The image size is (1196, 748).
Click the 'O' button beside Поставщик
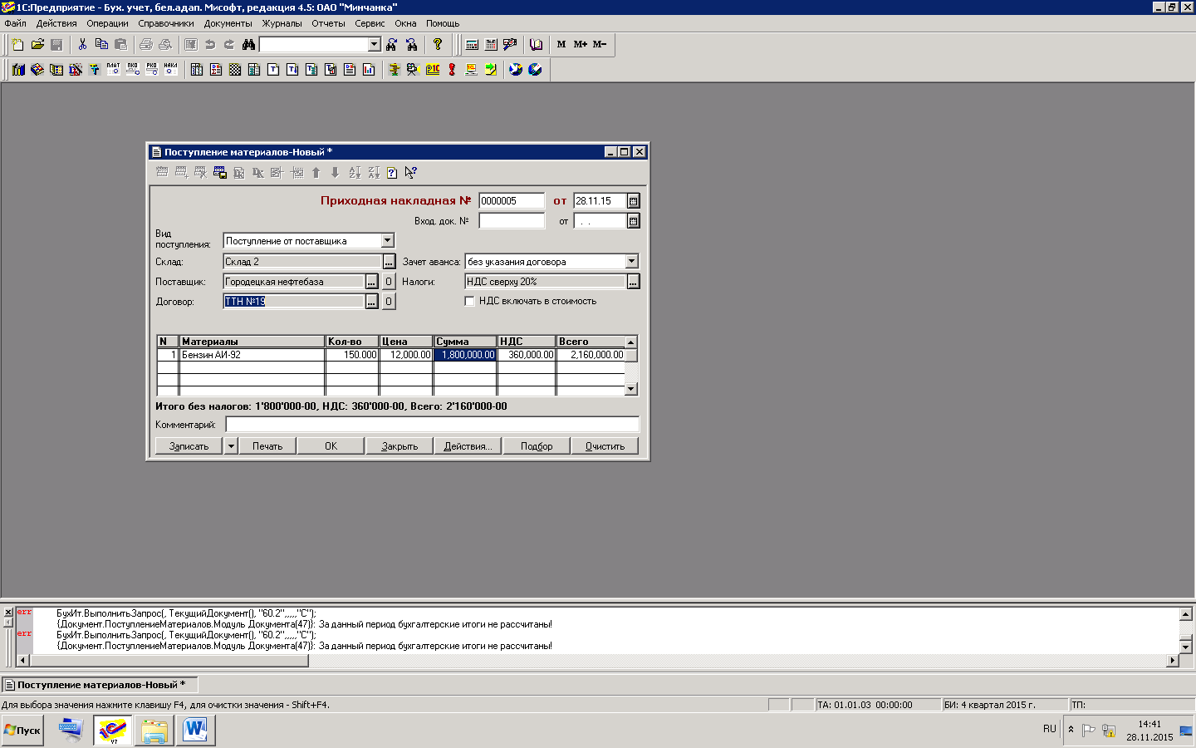point(389,282)
